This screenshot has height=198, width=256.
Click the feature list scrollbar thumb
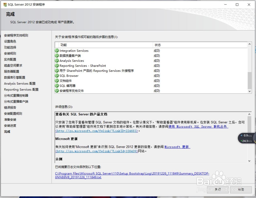coord(249,80)
